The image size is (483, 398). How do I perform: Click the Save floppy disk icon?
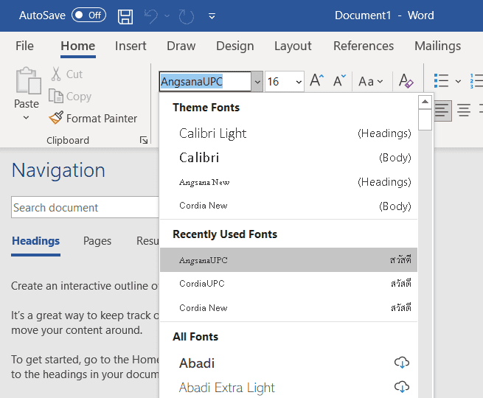pyautogui.click(x=125, y=16)
